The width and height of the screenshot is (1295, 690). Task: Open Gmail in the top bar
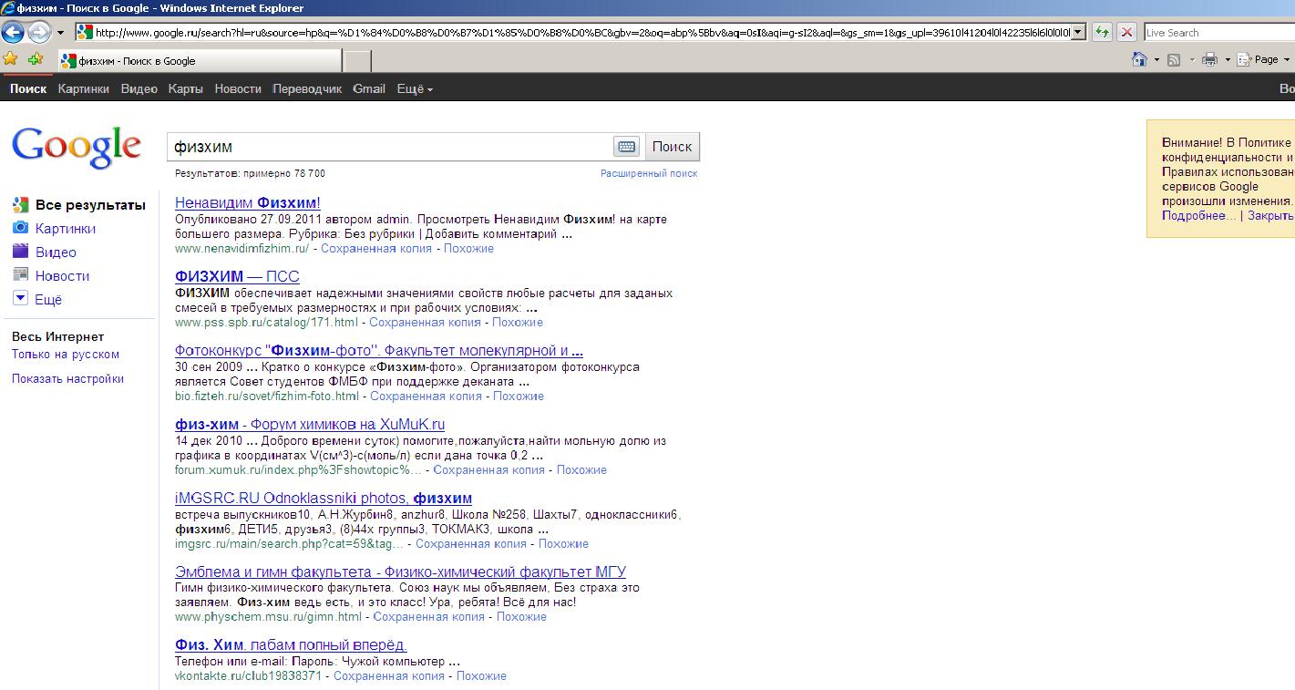tap(369, 88)
